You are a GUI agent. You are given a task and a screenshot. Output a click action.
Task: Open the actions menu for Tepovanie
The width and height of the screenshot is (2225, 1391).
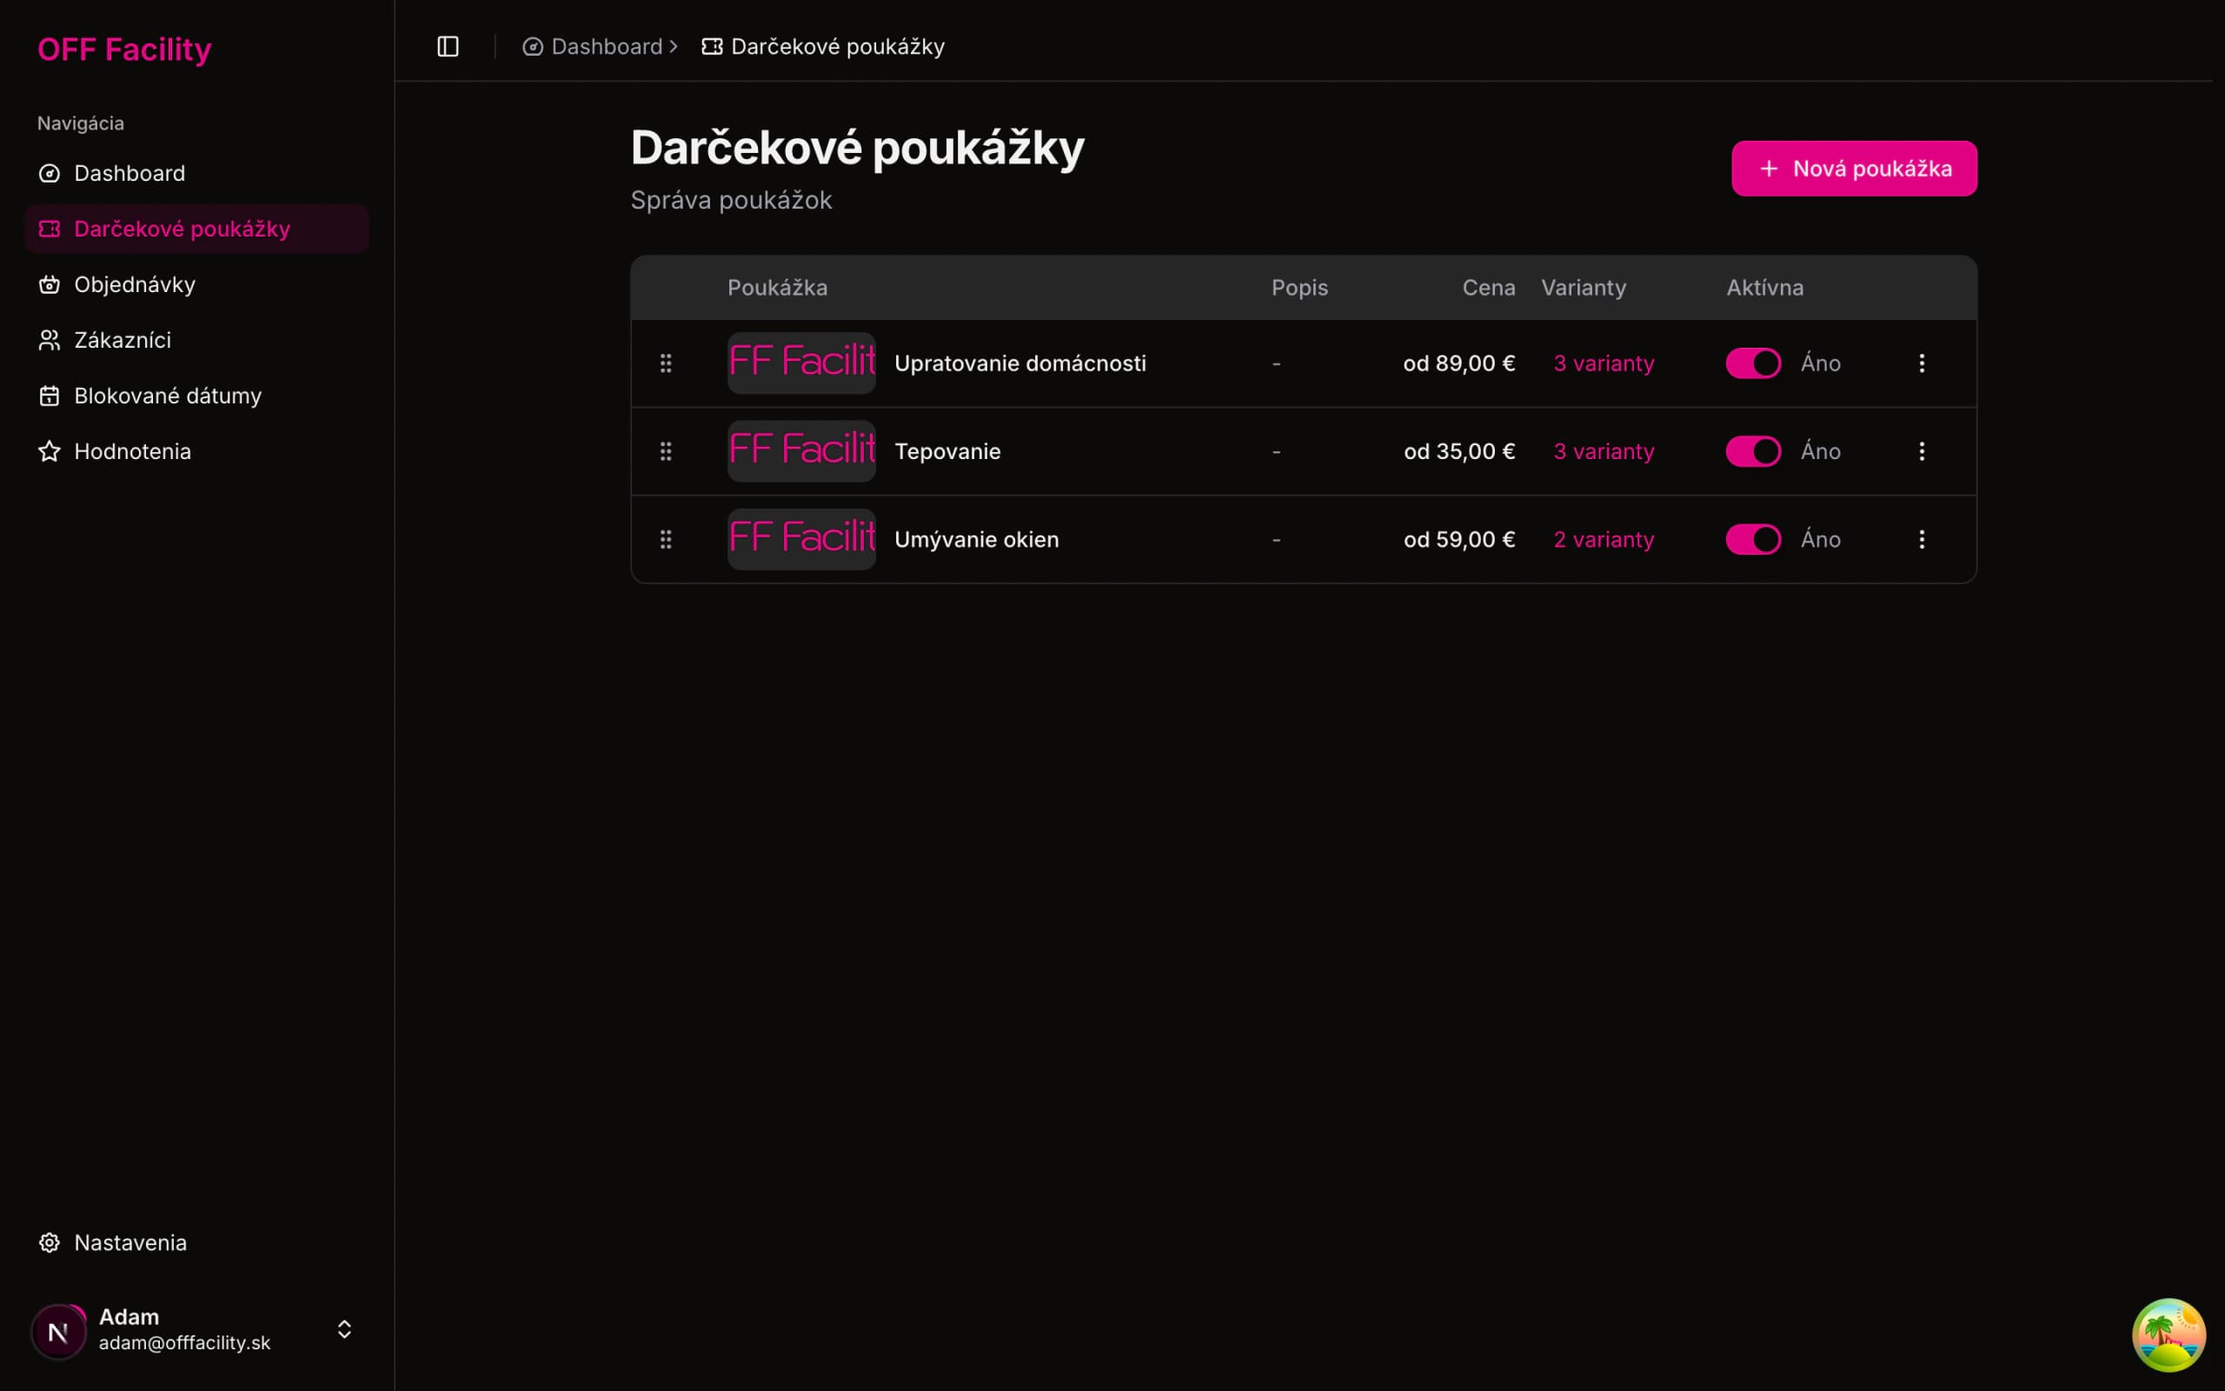(1922, 451)
